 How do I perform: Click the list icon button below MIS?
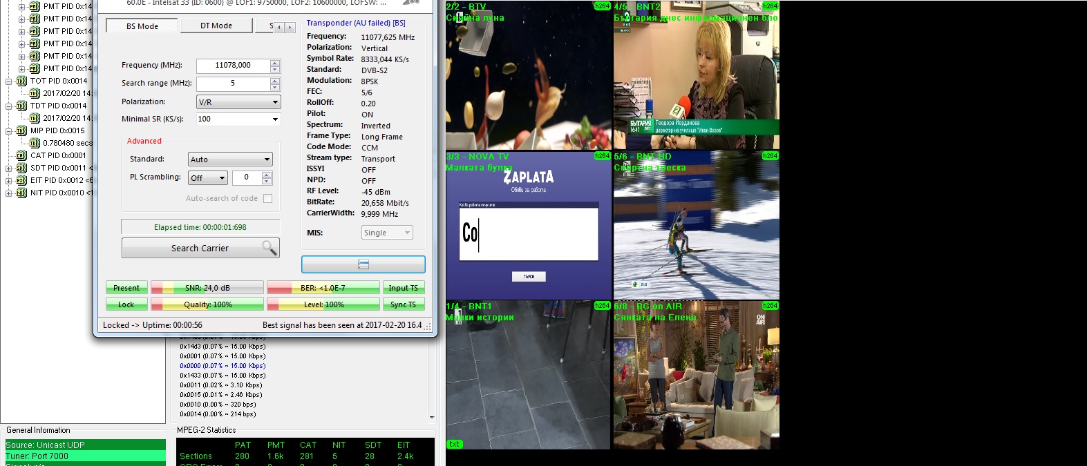coord(363,264)
